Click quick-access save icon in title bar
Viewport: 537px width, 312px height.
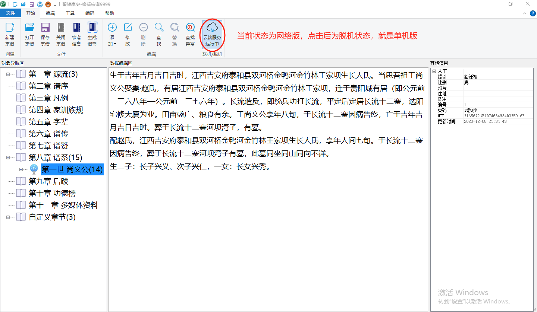point(31,4)
